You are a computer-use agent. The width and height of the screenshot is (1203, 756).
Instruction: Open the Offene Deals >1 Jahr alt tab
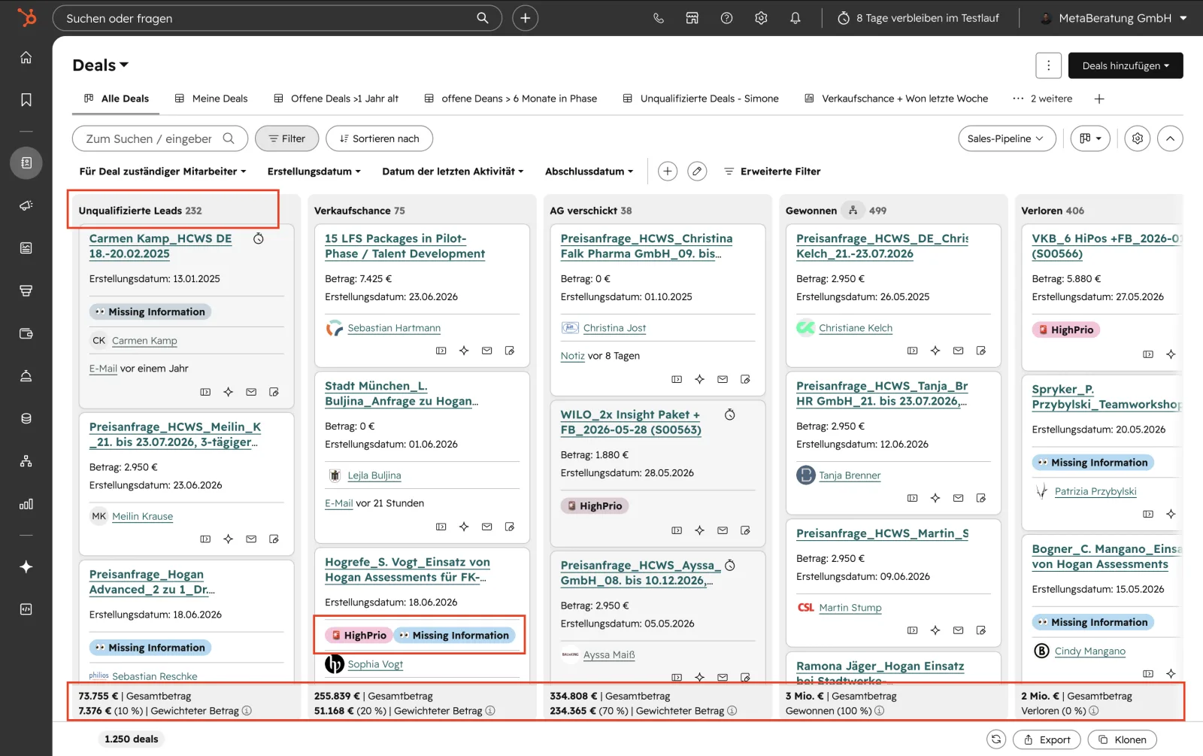(x=336, y=99)
